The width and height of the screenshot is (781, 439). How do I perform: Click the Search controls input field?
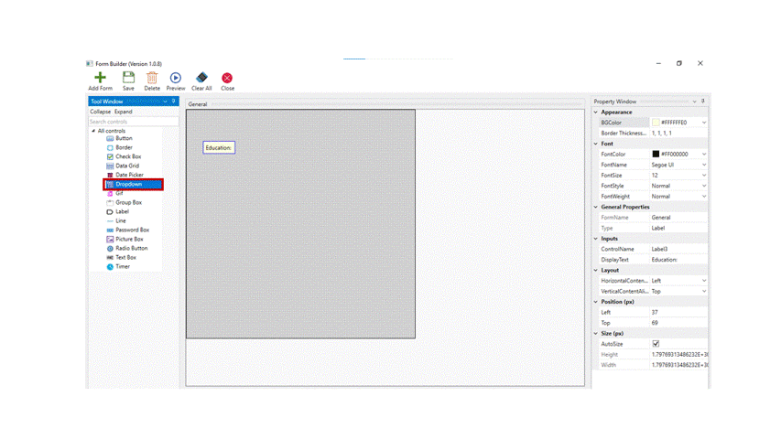(x=133, y=122)
